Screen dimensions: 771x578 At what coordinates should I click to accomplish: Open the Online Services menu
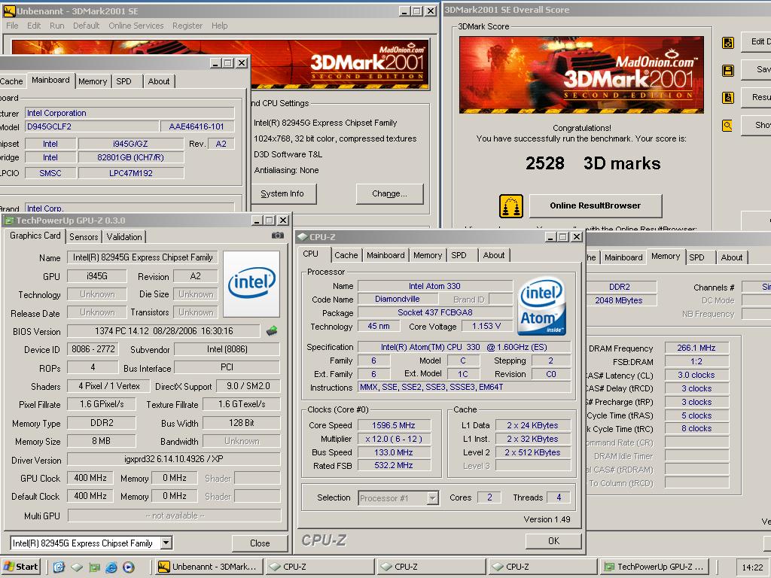(136, 26)
